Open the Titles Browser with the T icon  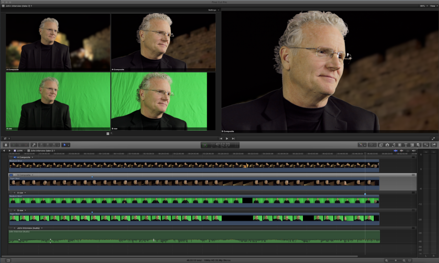pos(406,145)
